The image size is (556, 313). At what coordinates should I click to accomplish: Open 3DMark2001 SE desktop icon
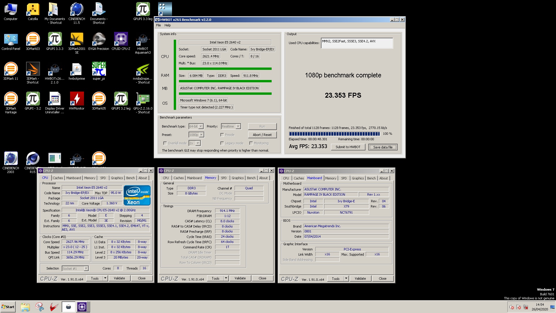[x=77, y=43]
